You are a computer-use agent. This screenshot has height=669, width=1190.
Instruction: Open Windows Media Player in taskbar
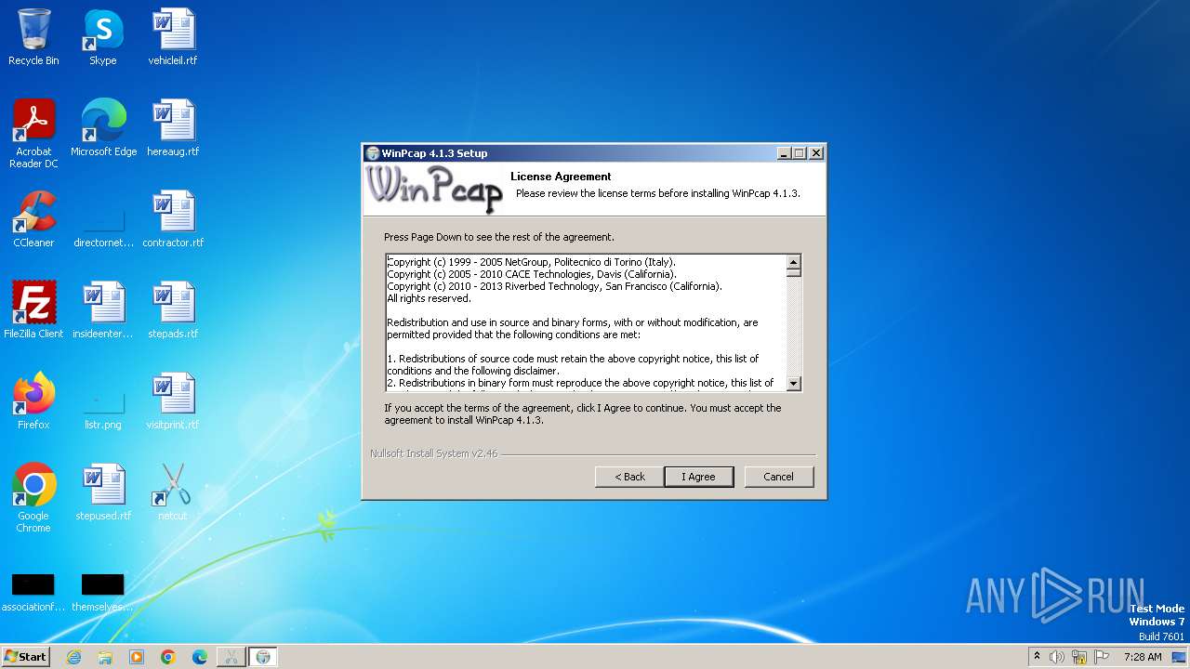tap(137, 657)
